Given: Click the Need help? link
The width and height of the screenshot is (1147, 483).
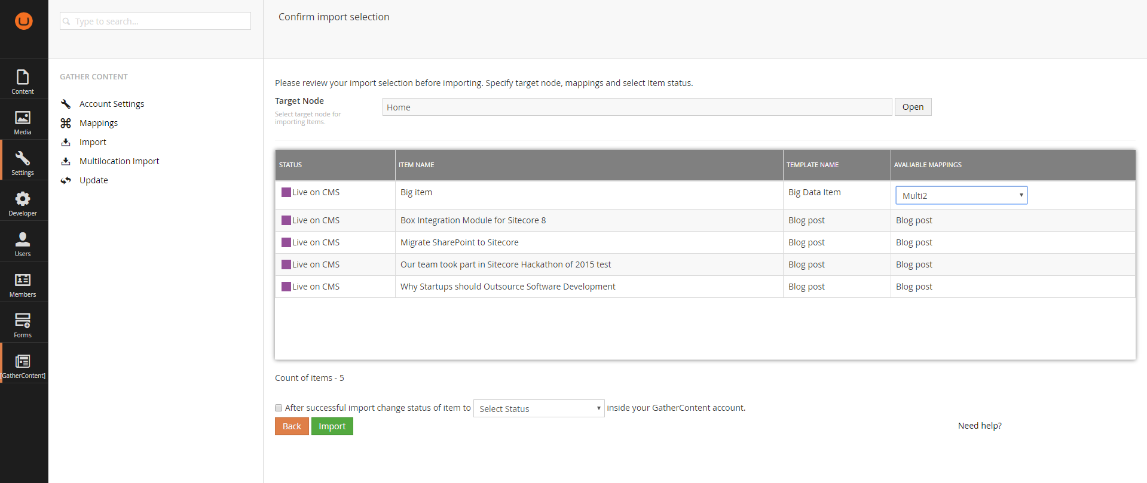Looking at the screenshot, I should pos(980,426).
